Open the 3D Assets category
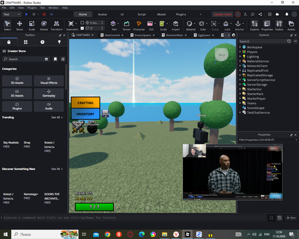 [17, 81]
